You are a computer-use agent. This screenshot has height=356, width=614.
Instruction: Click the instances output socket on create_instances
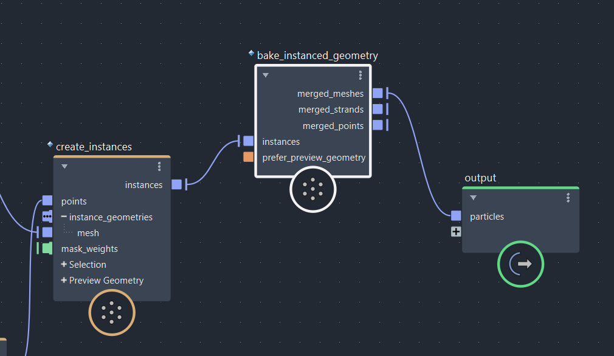pyautogui.click(x=176, y=184)
